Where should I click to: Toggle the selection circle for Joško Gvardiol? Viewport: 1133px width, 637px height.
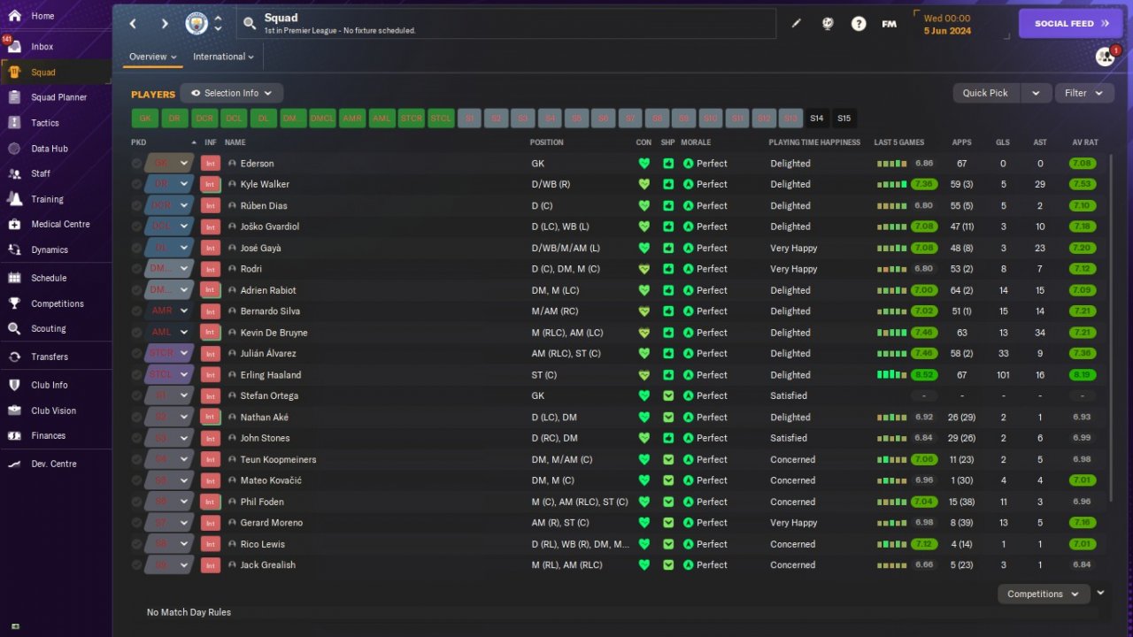pos(136,226)
